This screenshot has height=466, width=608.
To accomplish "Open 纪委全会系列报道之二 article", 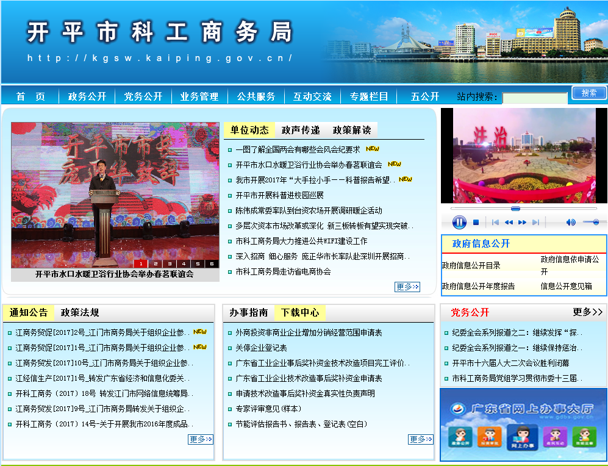I will 517,332.
